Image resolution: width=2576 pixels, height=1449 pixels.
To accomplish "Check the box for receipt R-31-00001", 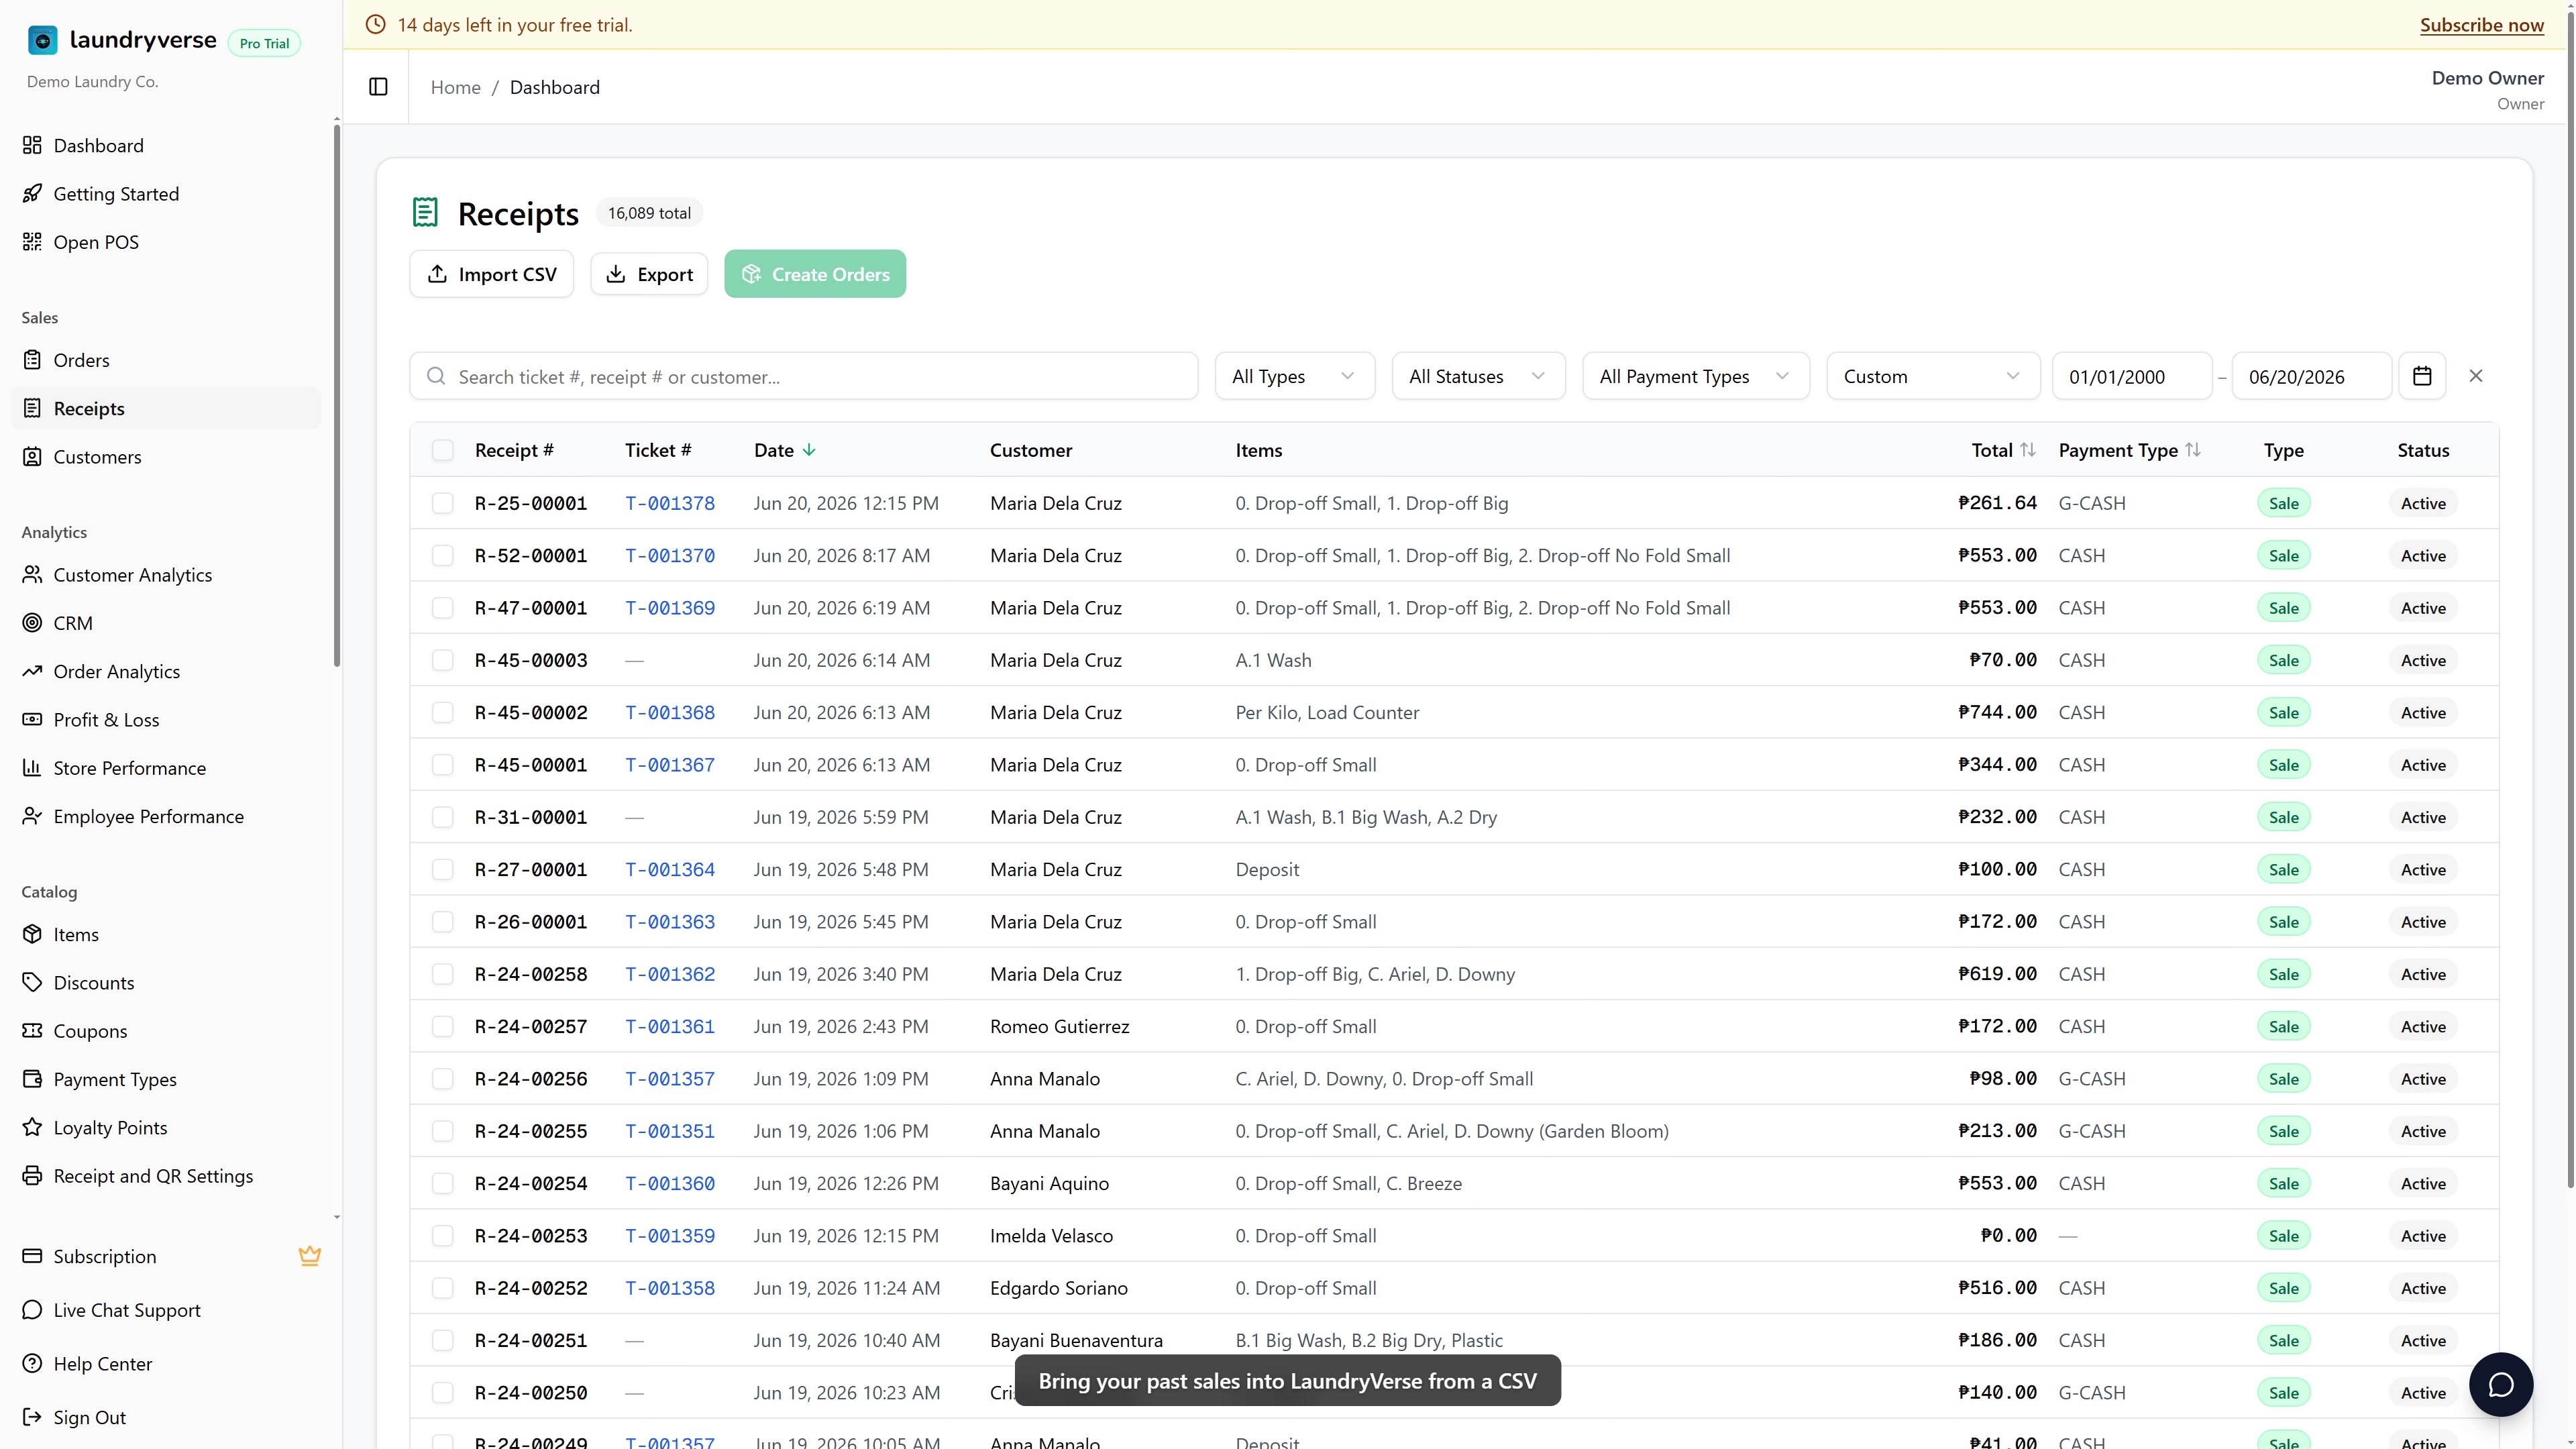I will [x=443, y=817].
